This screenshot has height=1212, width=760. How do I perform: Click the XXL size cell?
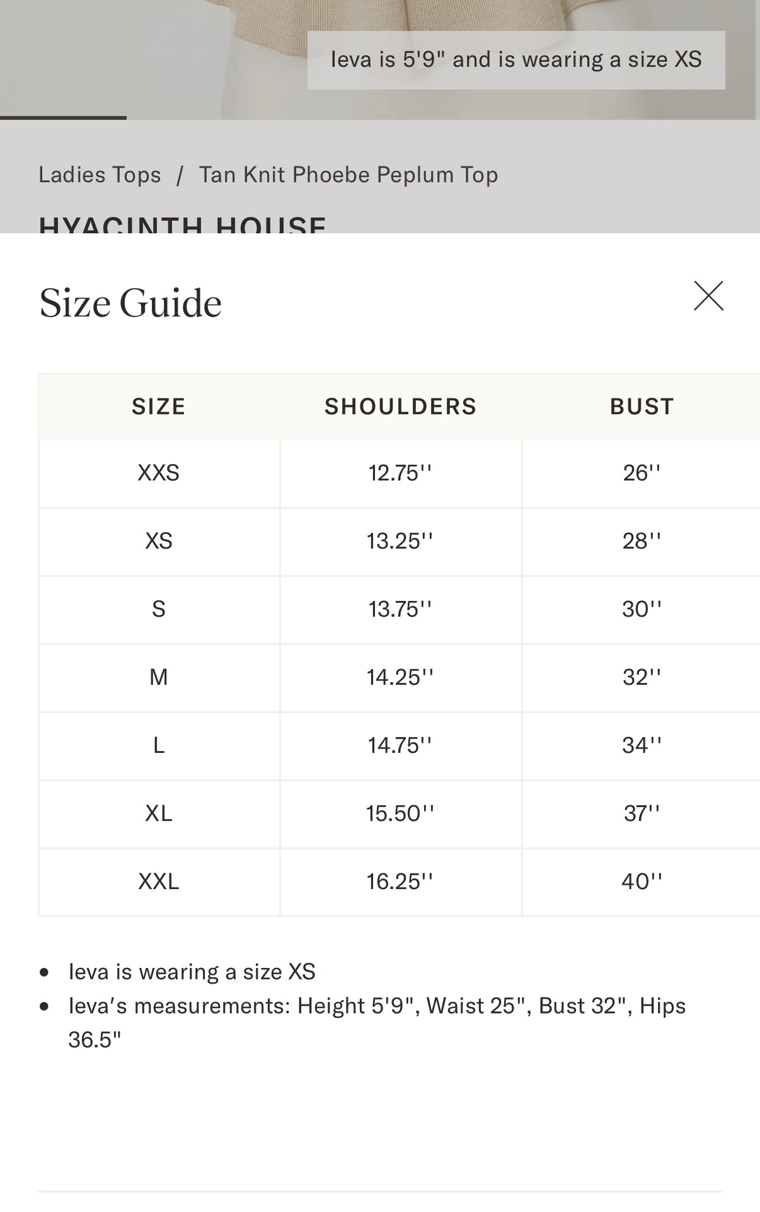pos(159,882)
